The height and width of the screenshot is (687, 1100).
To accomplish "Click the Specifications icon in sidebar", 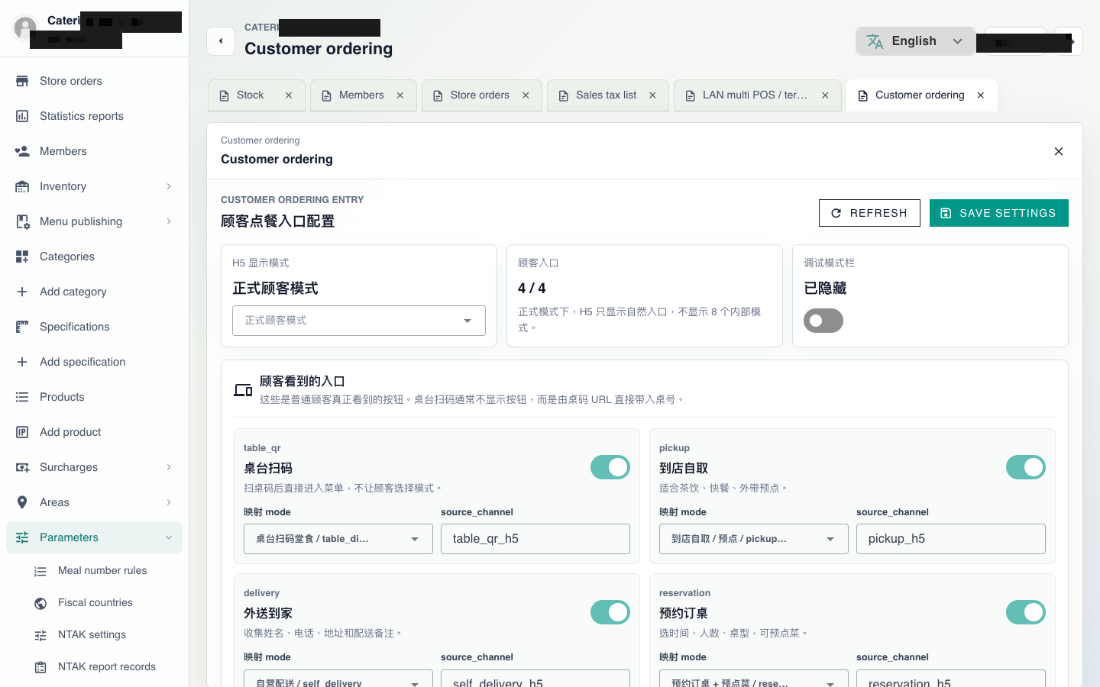I will point(22,327).
